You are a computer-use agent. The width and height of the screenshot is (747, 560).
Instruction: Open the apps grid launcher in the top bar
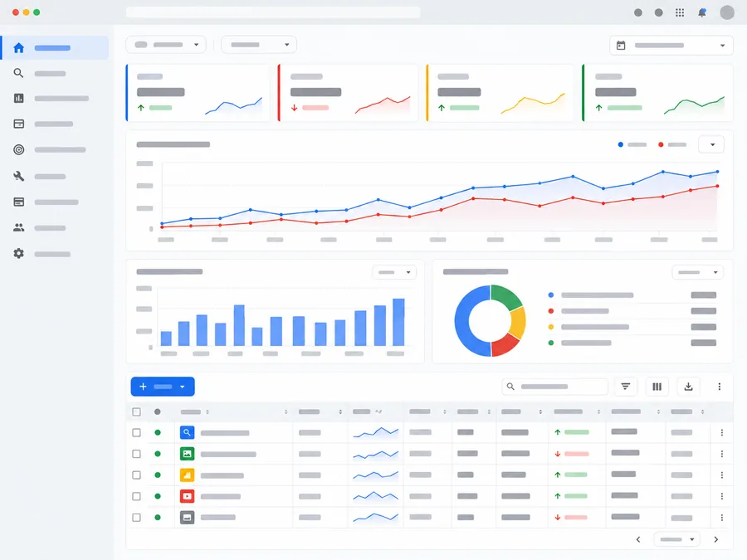click(x=680, y=12)
